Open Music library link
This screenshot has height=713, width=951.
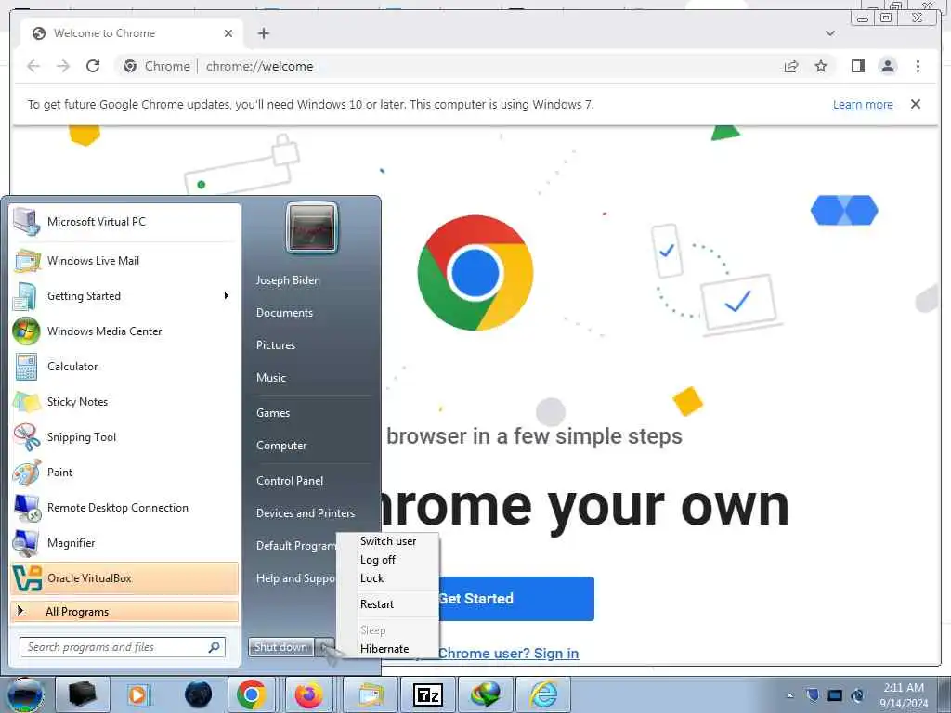pos(271,378)
